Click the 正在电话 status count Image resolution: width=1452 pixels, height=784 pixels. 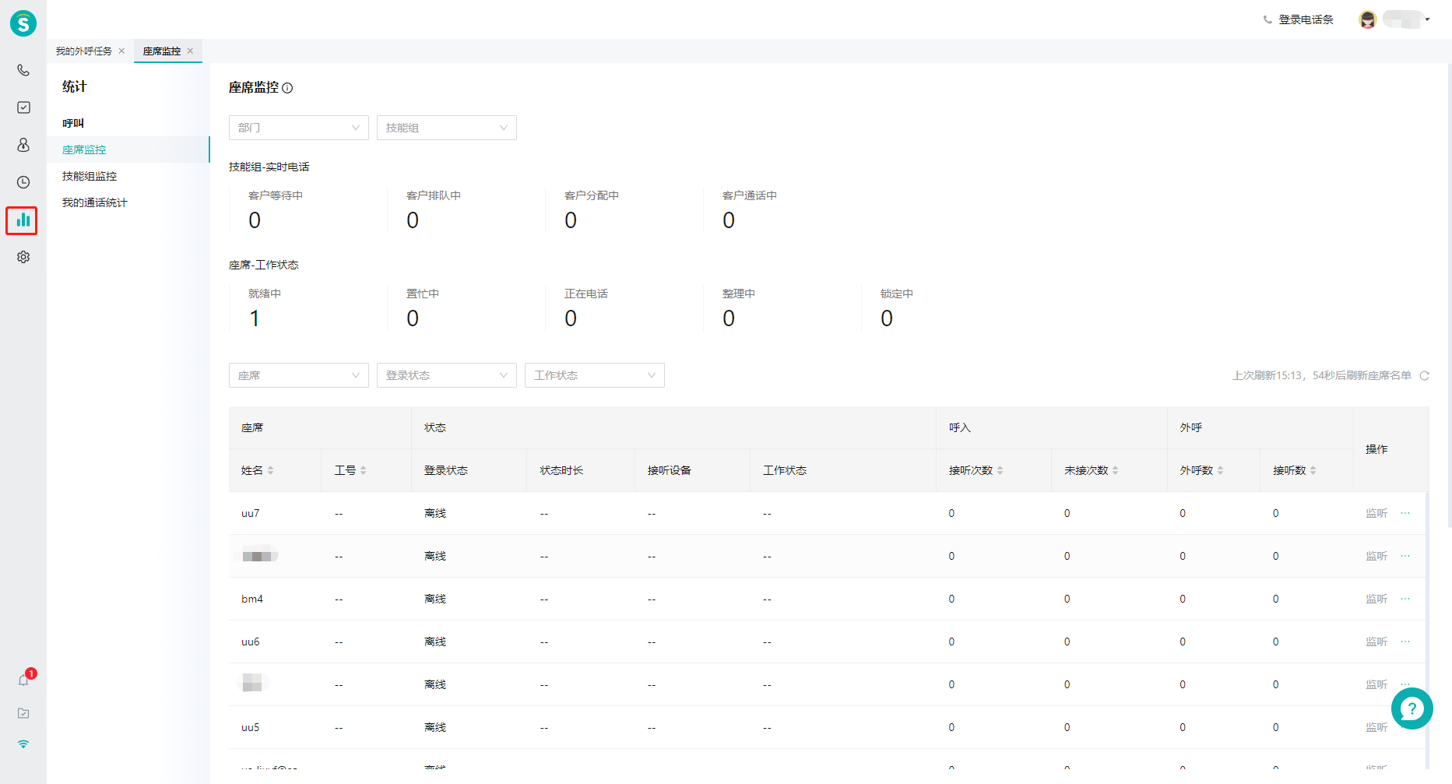coord(571,318)
